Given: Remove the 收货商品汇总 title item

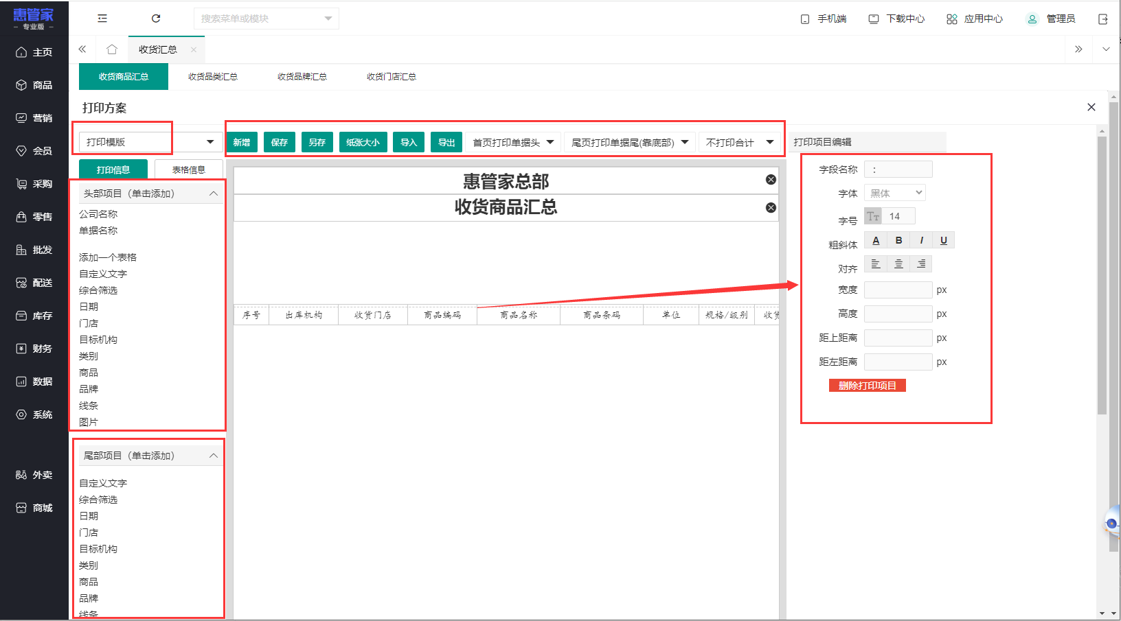Looking at the screenshot, I should [771, 208].
